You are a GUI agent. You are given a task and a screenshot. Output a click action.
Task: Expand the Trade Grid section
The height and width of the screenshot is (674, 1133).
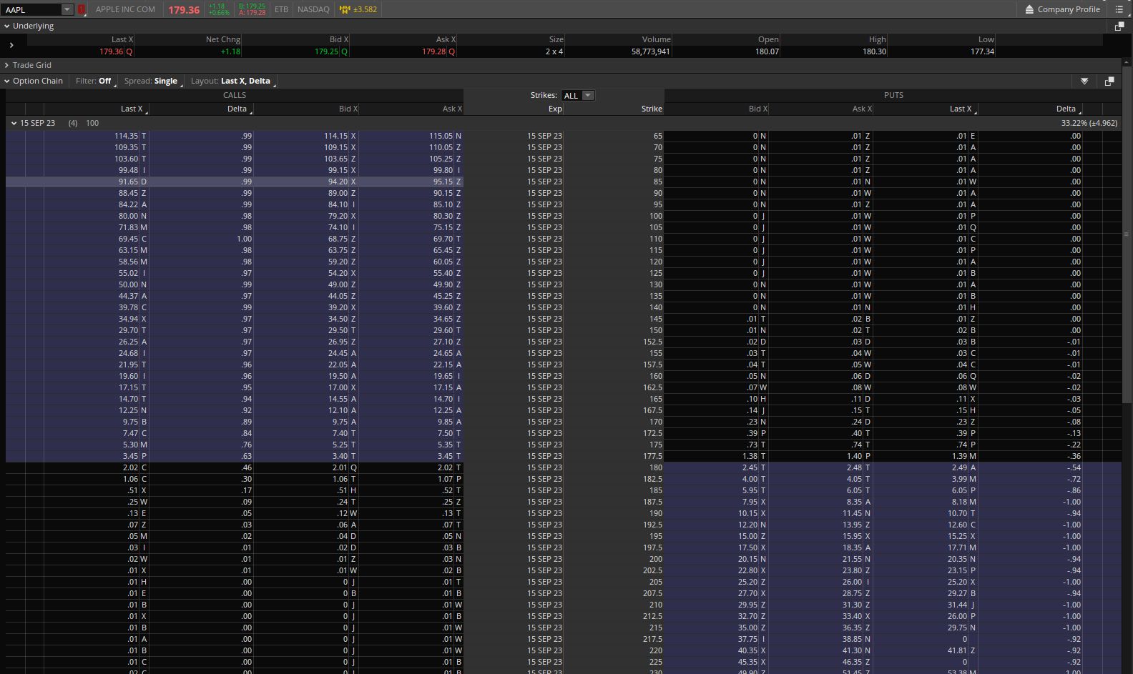pyautogui.click(x=7, y=65)
